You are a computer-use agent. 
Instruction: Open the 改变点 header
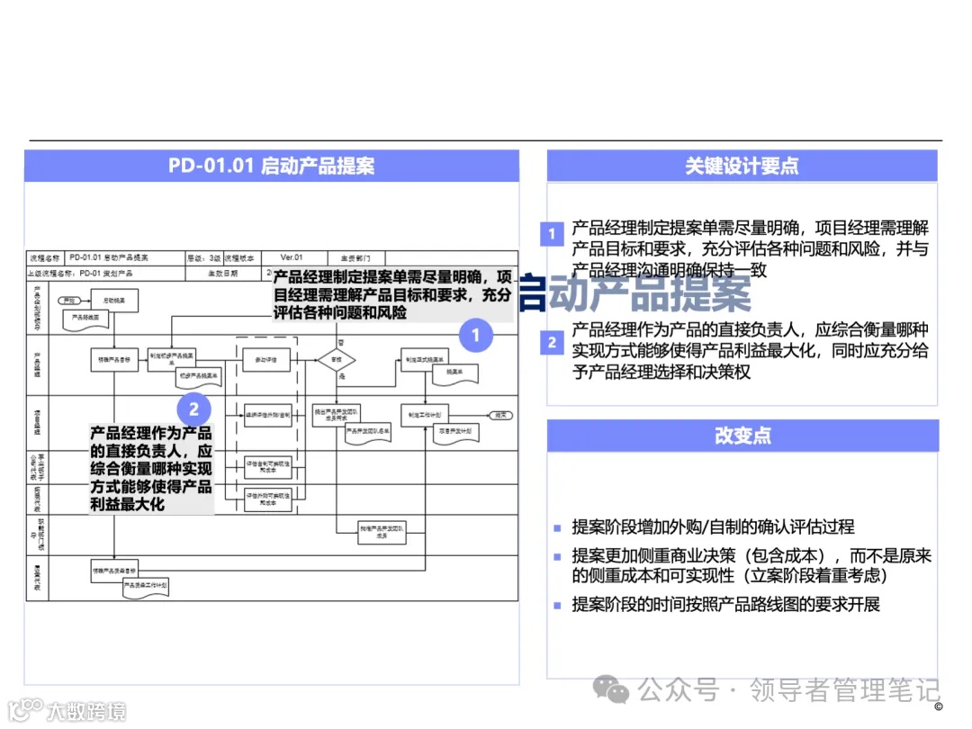(x=743, y=436)
